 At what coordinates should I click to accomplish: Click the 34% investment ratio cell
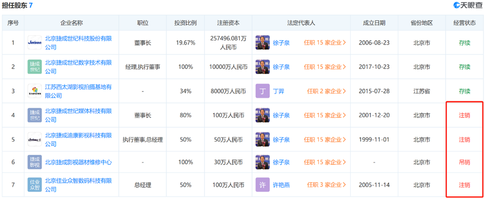pos(186,91)
